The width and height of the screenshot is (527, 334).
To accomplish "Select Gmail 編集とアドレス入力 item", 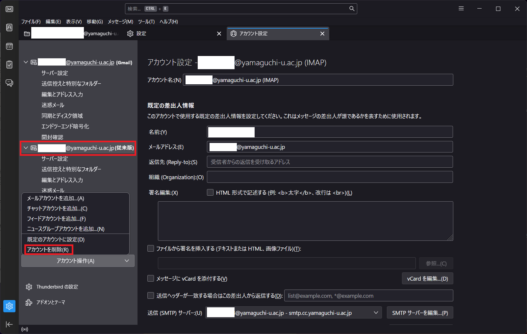I will 62,95.
